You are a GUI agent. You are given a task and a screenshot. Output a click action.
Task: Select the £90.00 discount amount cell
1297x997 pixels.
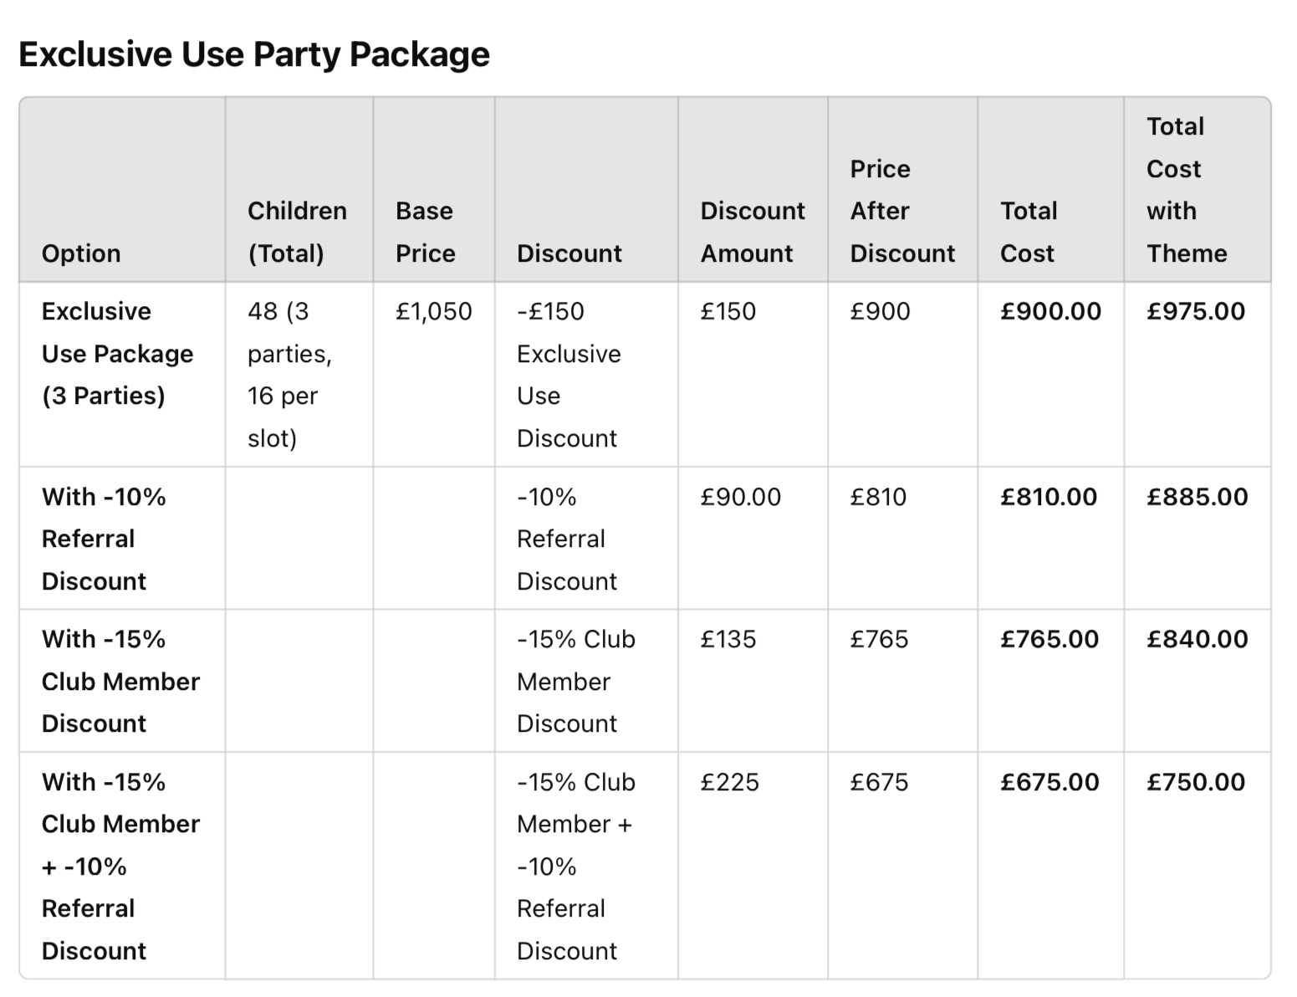[x=740, y=497]
